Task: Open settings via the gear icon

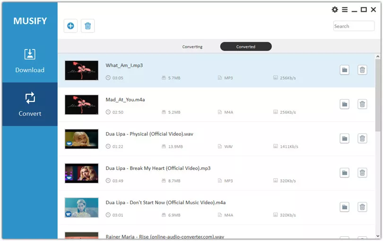Action: [x=335, y=9]
